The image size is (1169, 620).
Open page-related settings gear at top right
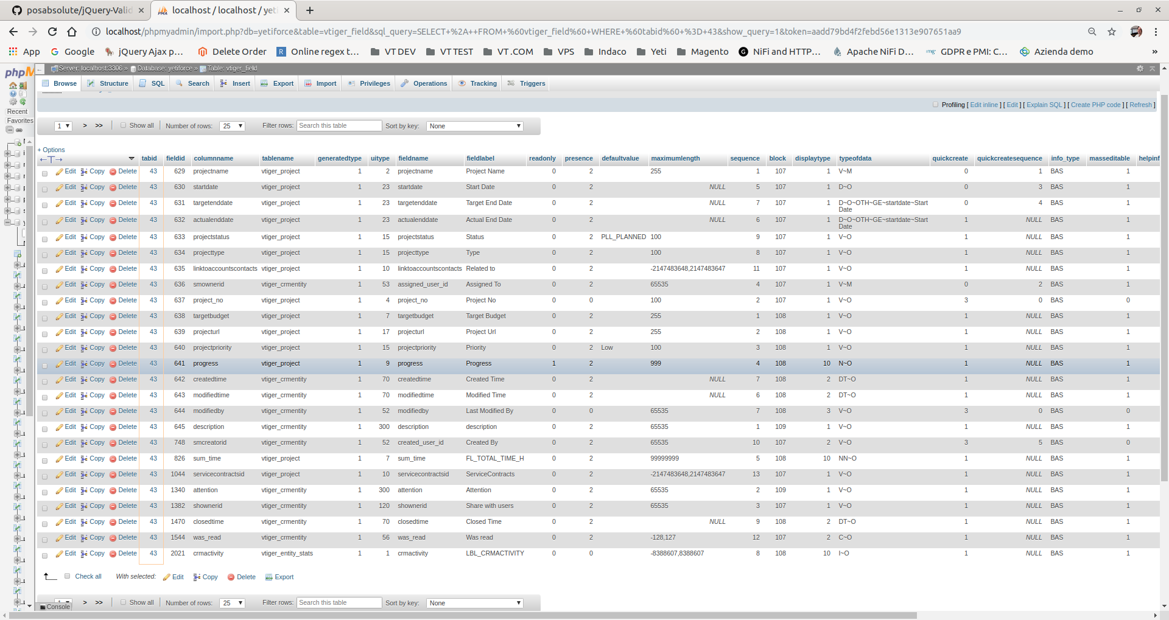coord(1140,69)
